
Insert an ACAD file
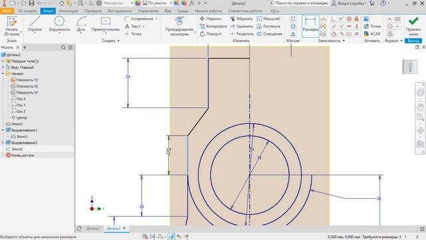pos(372,34)
